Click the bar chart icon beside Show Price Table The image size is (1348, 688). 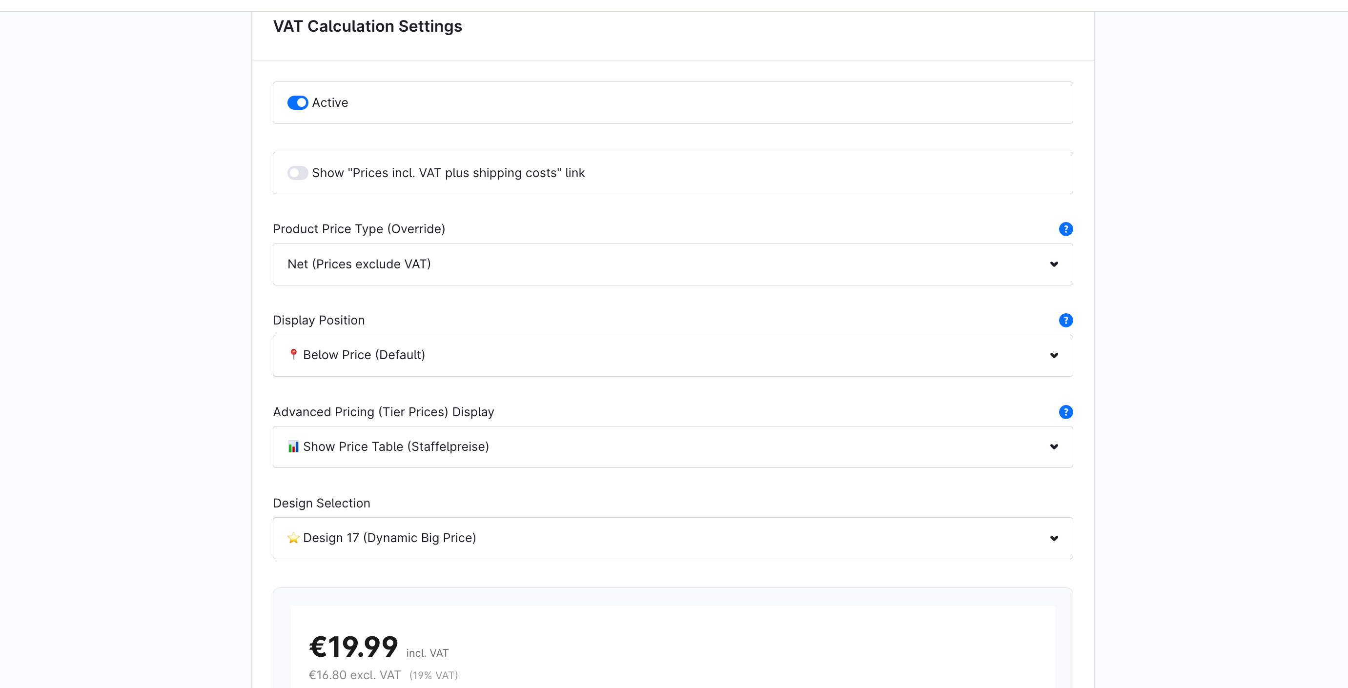pos(294,447)
